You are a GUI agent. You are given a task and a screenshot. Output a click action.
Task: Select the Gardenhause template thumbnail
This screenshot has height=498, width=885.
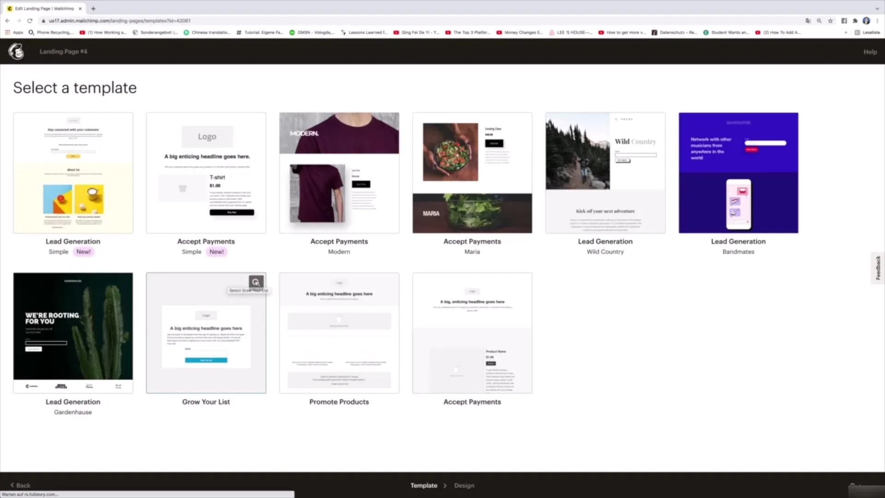point(73,333)
